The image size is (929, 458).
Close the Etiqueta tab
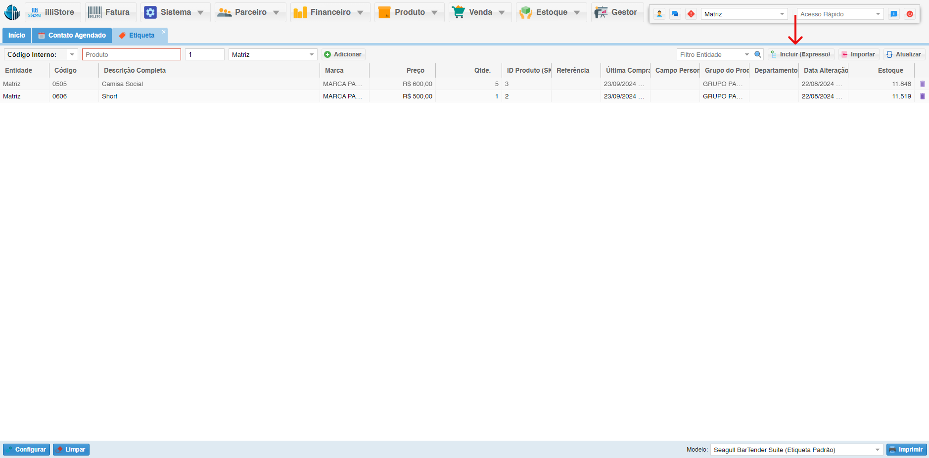(x=164, y=32)
